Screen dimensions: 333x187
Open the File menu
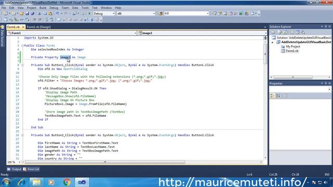(x=4, y=8)
